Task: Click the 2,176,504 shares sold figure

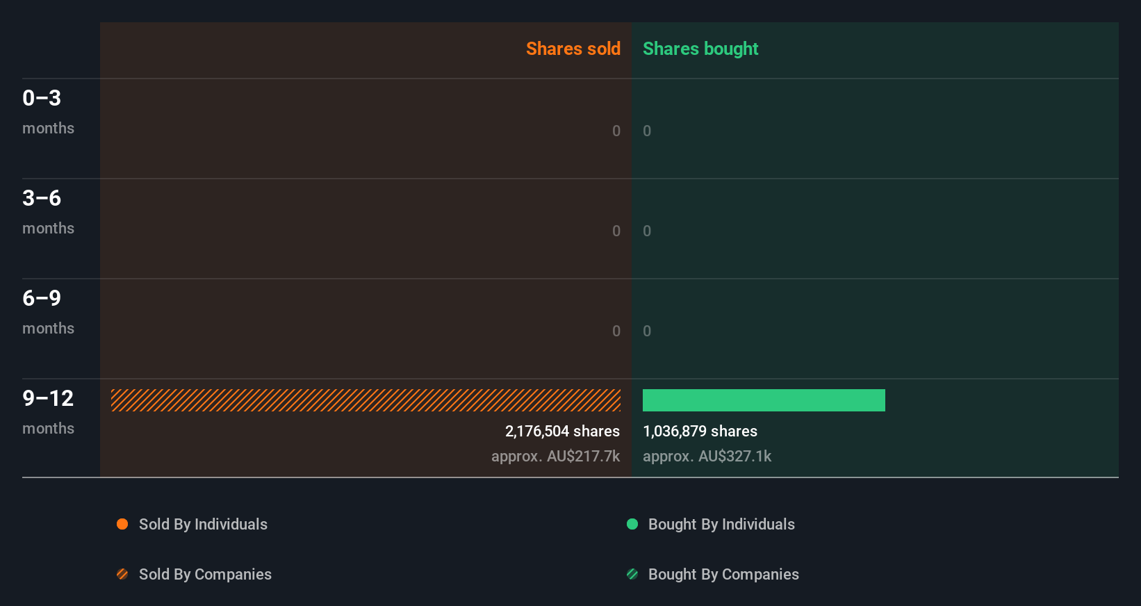Action: [562, 431]
